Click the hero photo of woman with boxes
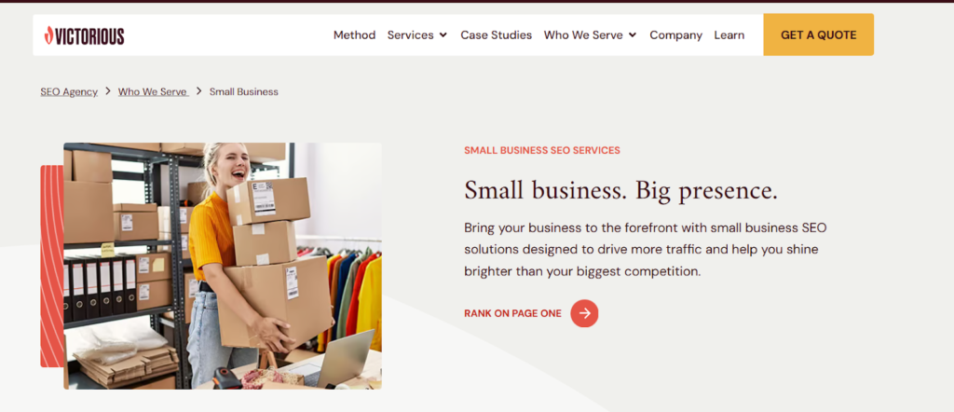The image size is (954, 412). (223, 266)
